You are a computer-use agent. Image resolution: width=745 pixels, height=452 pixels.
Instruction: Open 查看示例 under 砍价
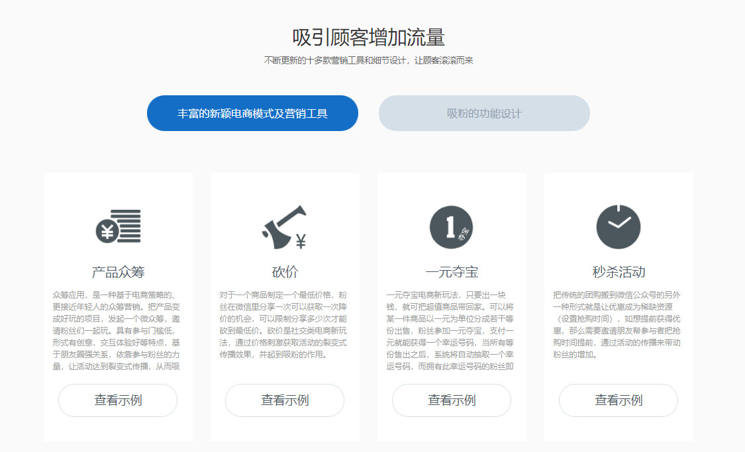pyautogui.click(x=285, y=400)
